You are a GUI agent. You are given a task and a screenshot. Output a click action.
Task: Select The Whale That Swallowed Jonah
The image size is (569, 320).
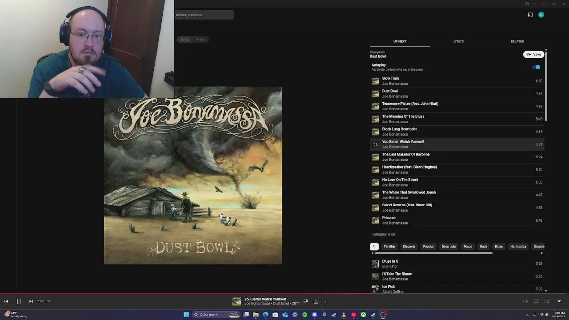pos(457,195)
